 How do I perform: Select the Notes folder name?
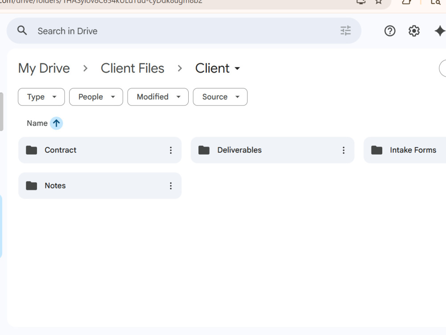[x=55, y=186]
